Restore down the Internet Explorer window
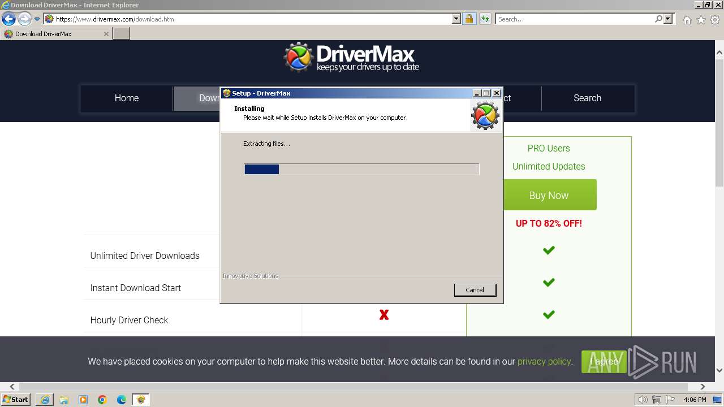 [708, 5]
